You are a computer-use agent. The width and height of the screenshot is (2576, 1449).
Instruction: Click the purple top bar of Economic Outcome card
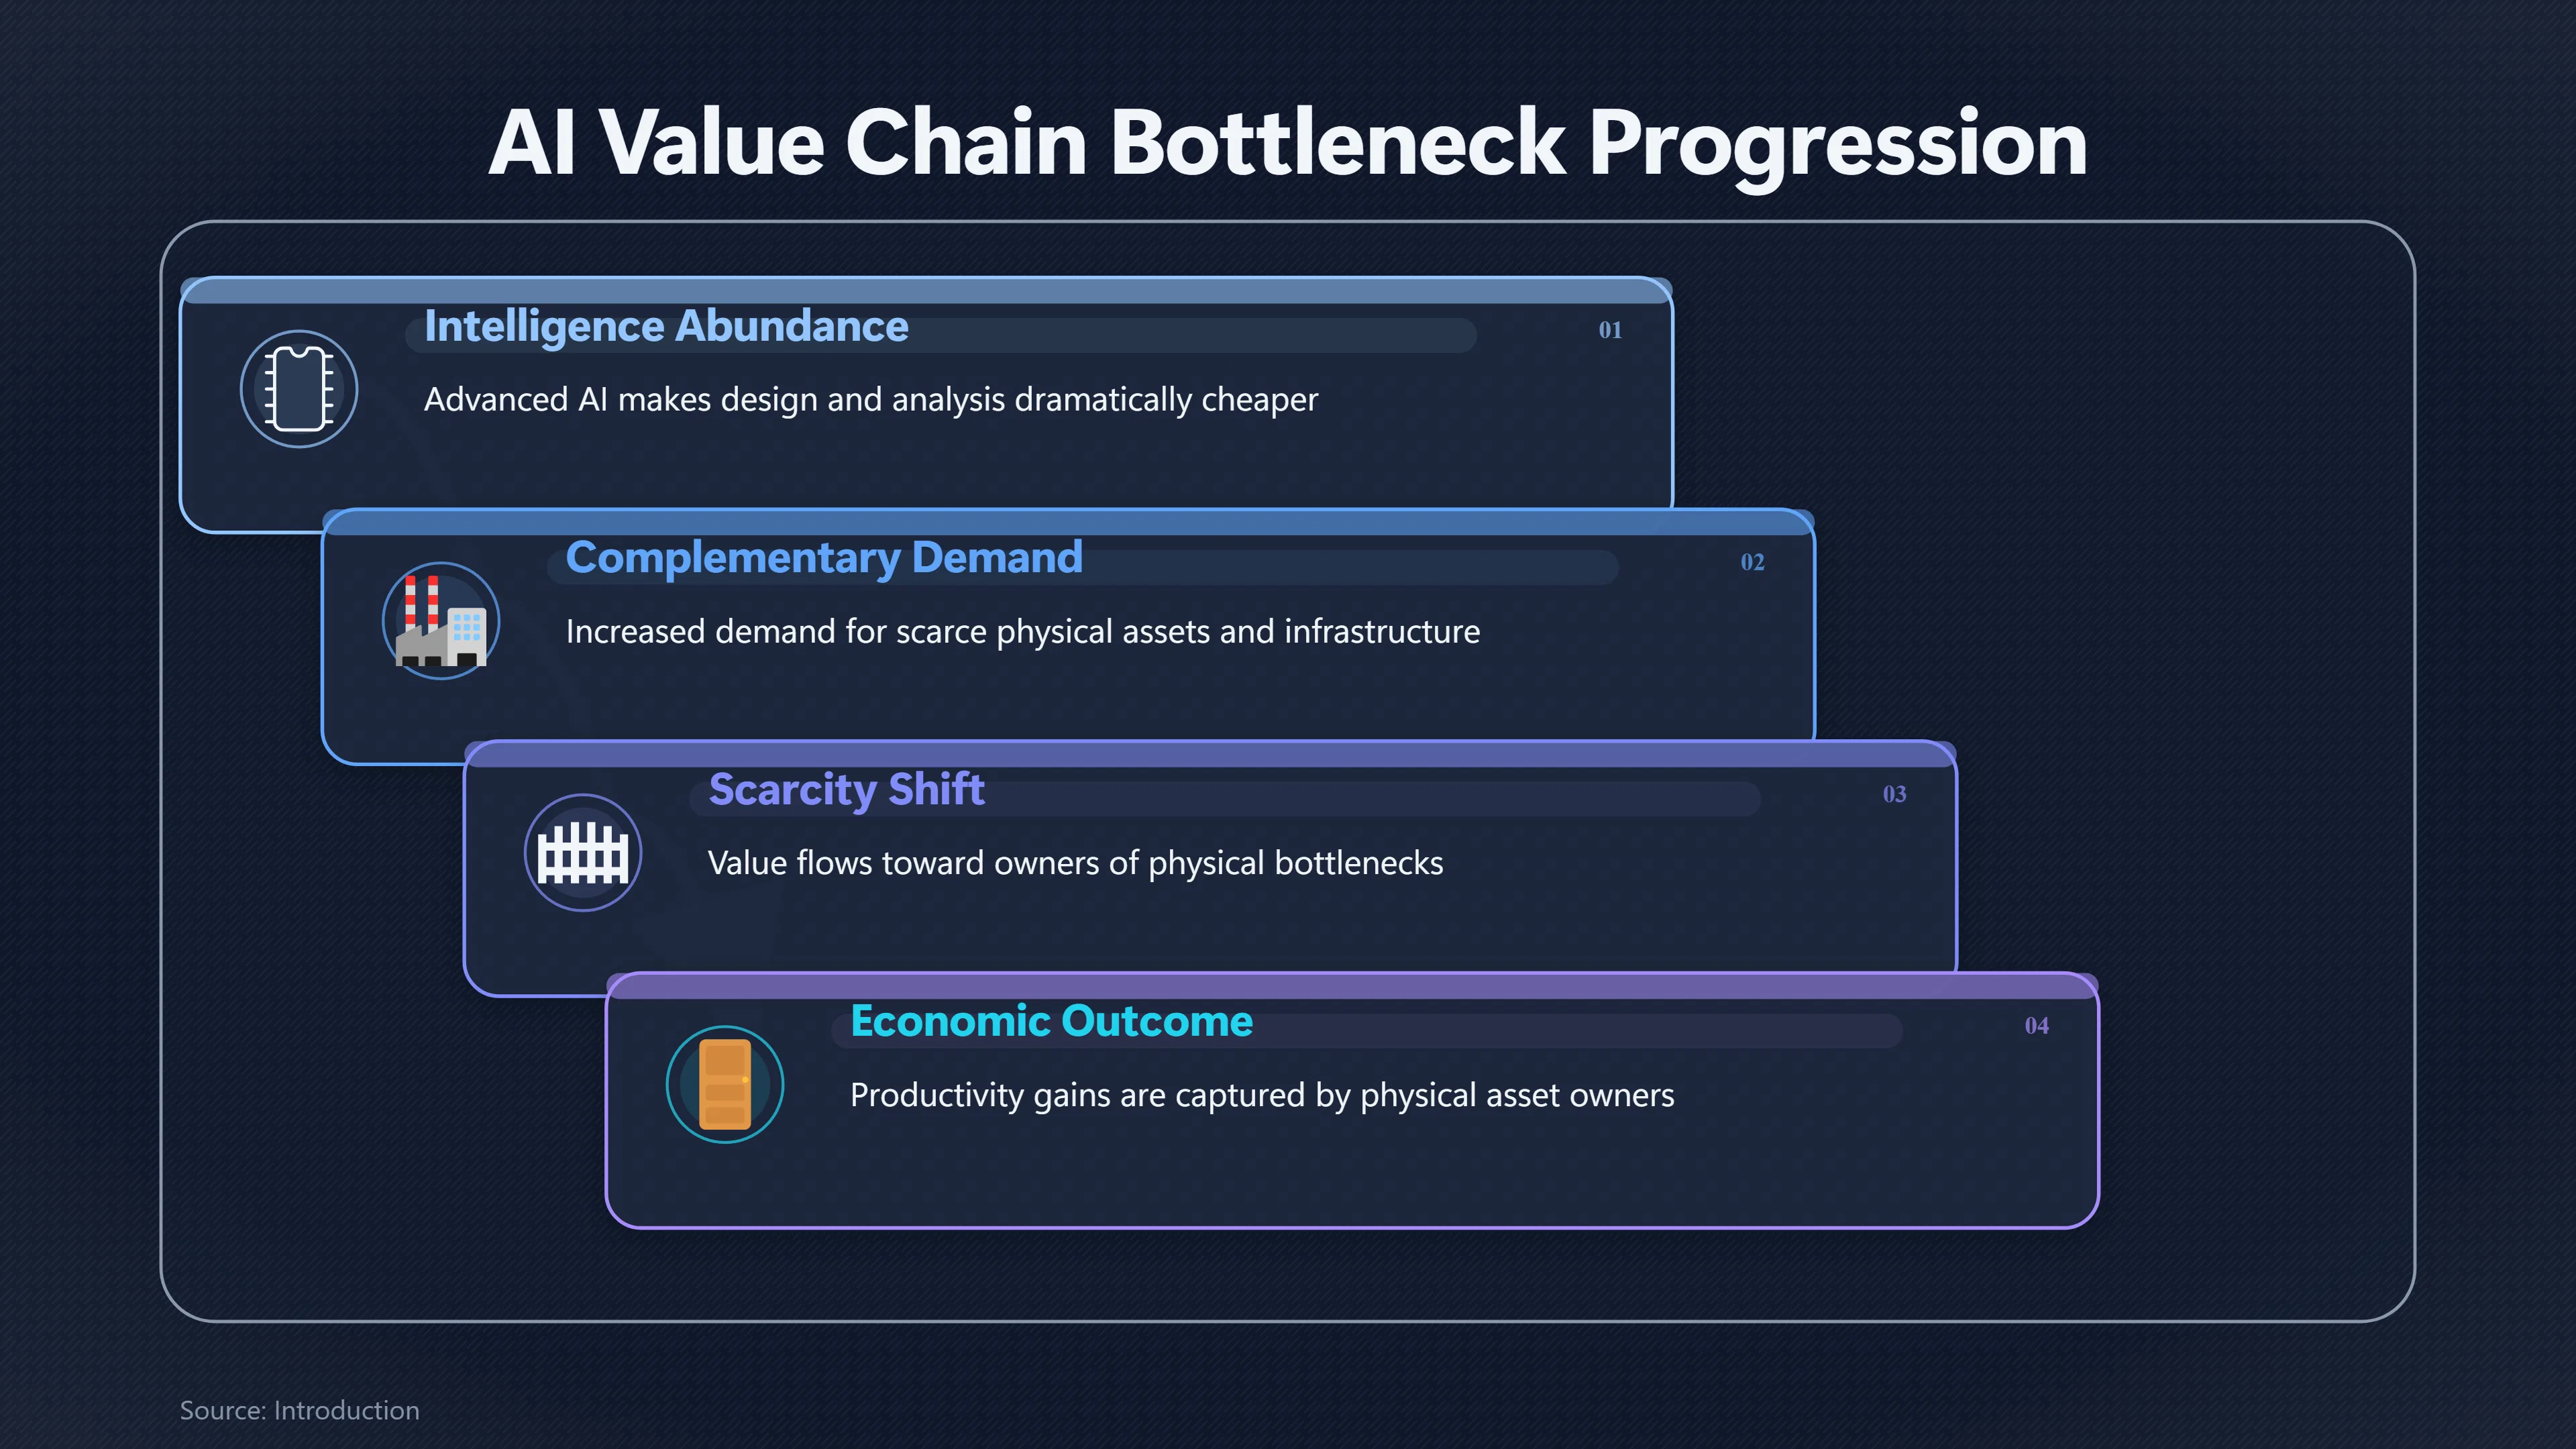(x=1352, y=986)
